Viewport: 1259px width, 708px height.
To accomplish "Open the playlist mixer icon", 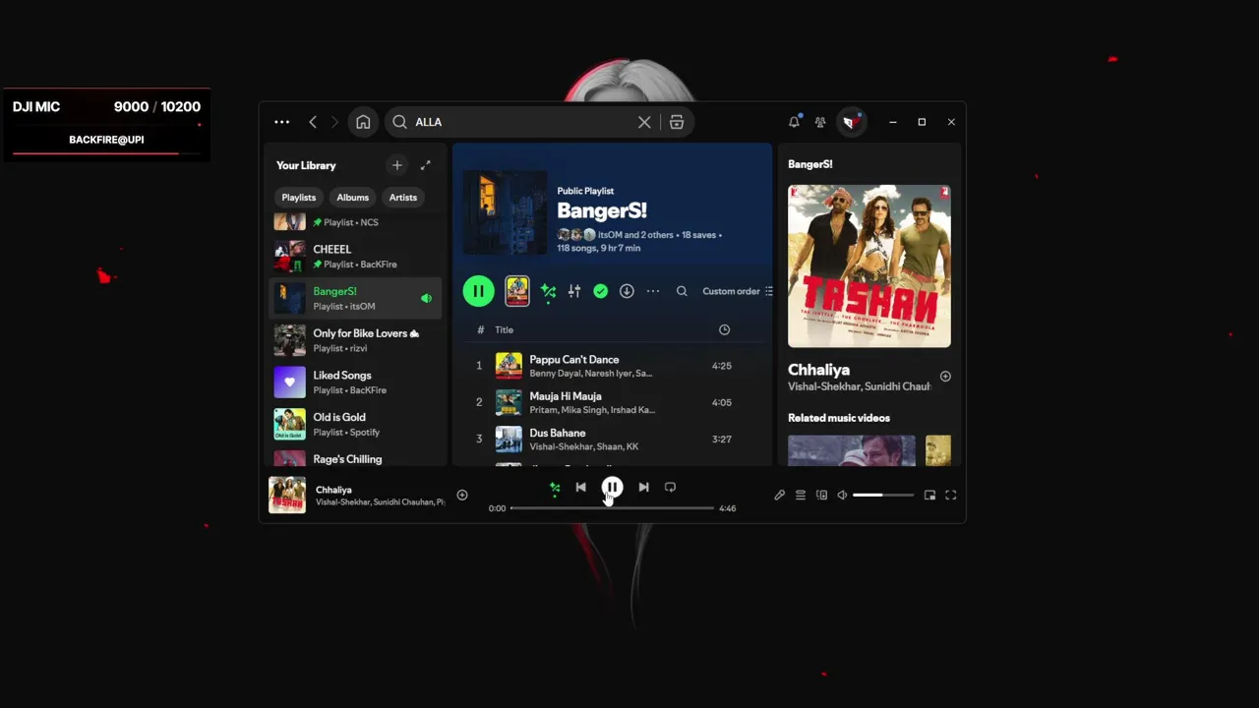I will pos(574,291).
